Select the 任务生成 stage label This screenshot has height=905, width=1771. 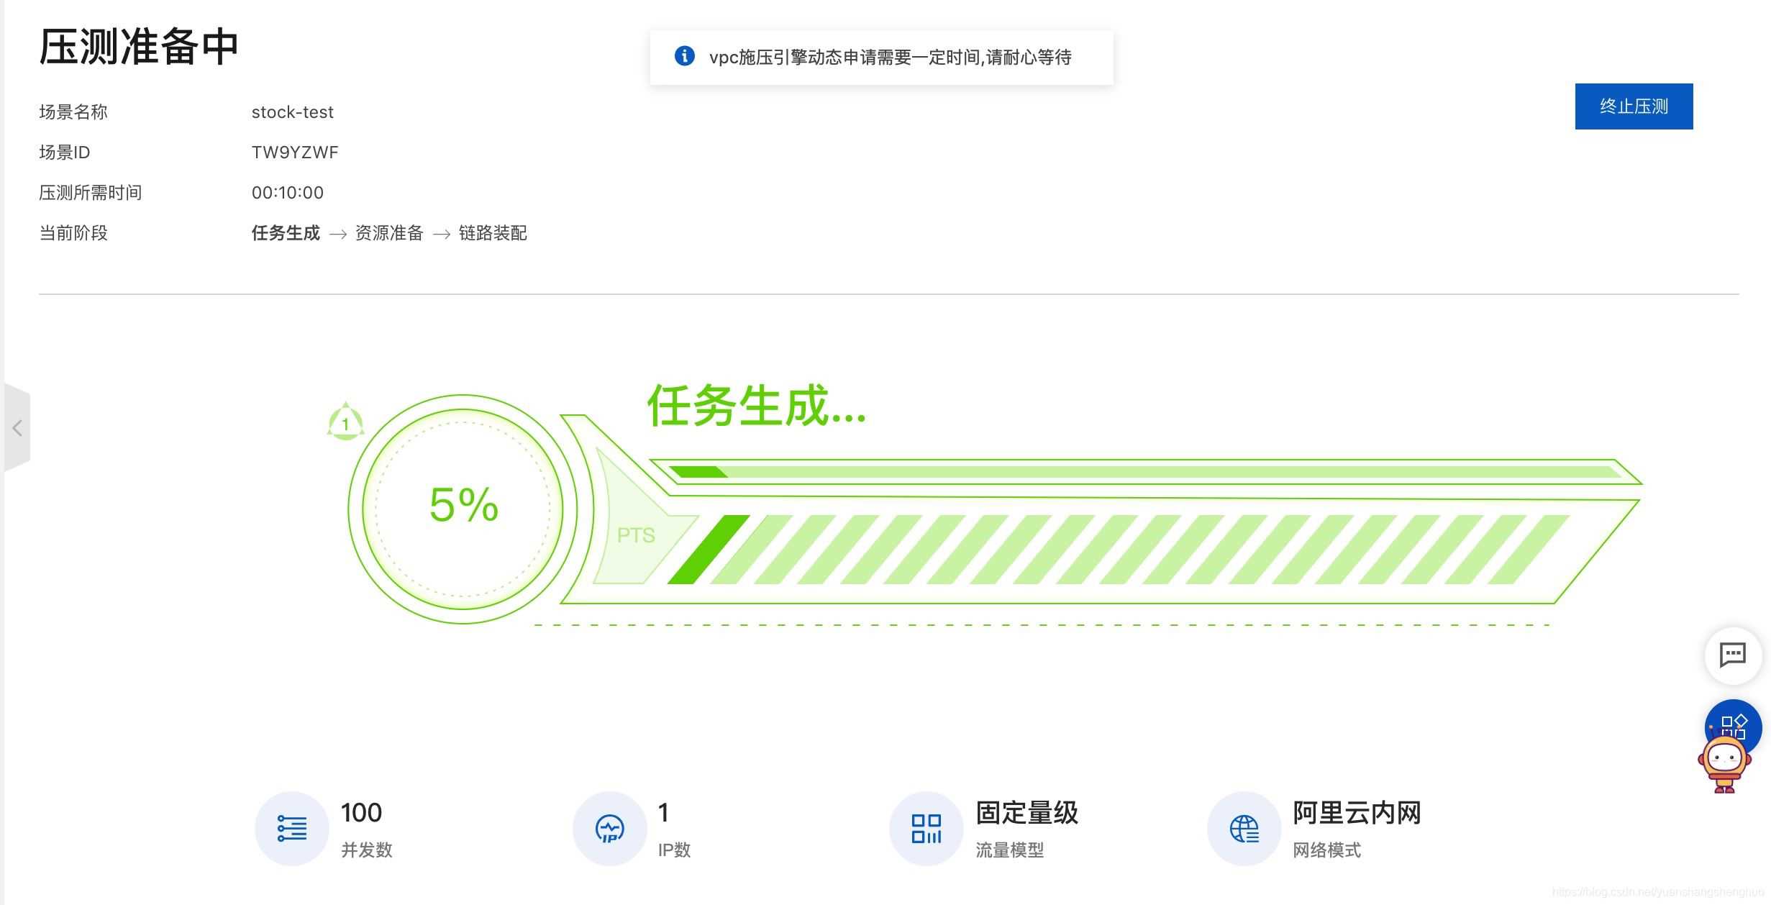(285, 233)
